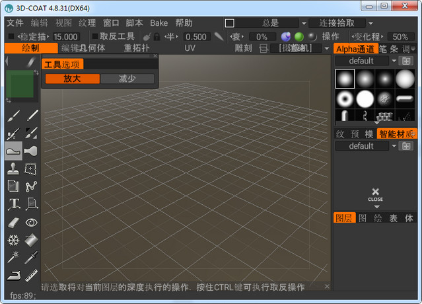
Task: Select the Text tool icon
Action: point(13,204)
